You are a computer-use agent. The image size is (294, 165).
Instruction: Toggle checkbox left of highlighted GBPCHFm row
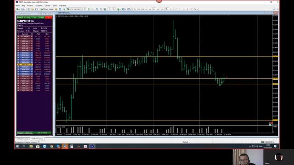coord(18,65)
